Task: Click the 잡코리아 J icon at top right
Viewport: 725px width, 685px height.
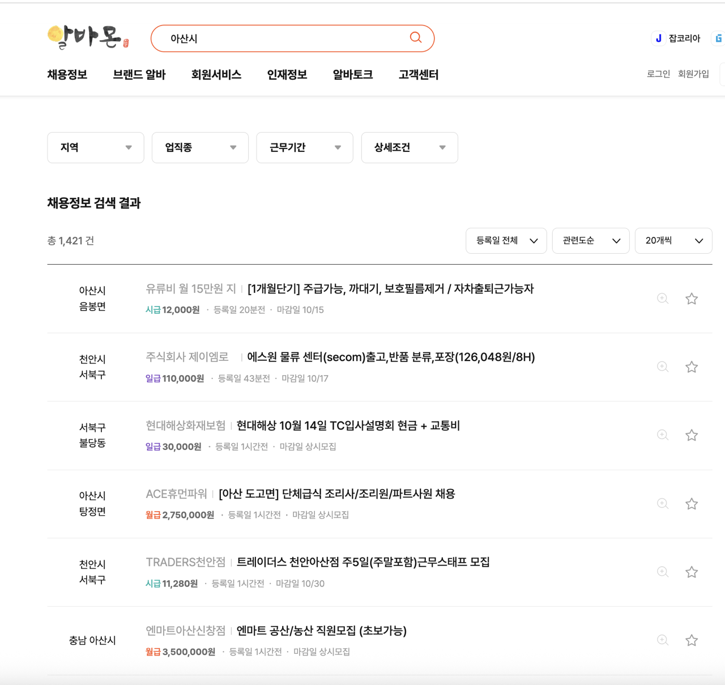Action: tap(658, 38)
